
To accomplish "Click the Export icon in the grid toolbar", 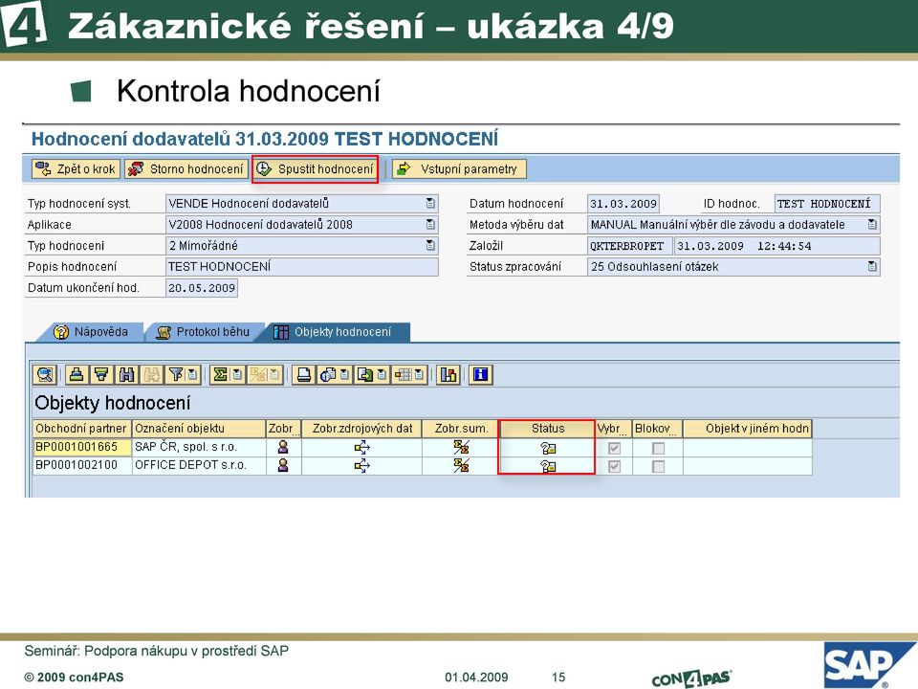I will tap(364, 374).
